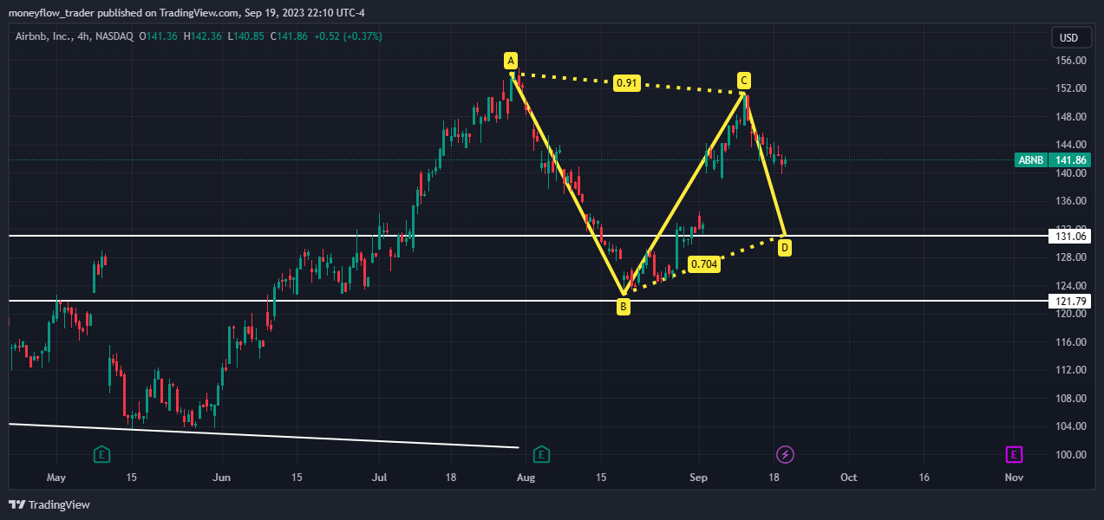Click the 100.00 price axis label
This screenshot has height=520, width=1104.
point(1072,454)
